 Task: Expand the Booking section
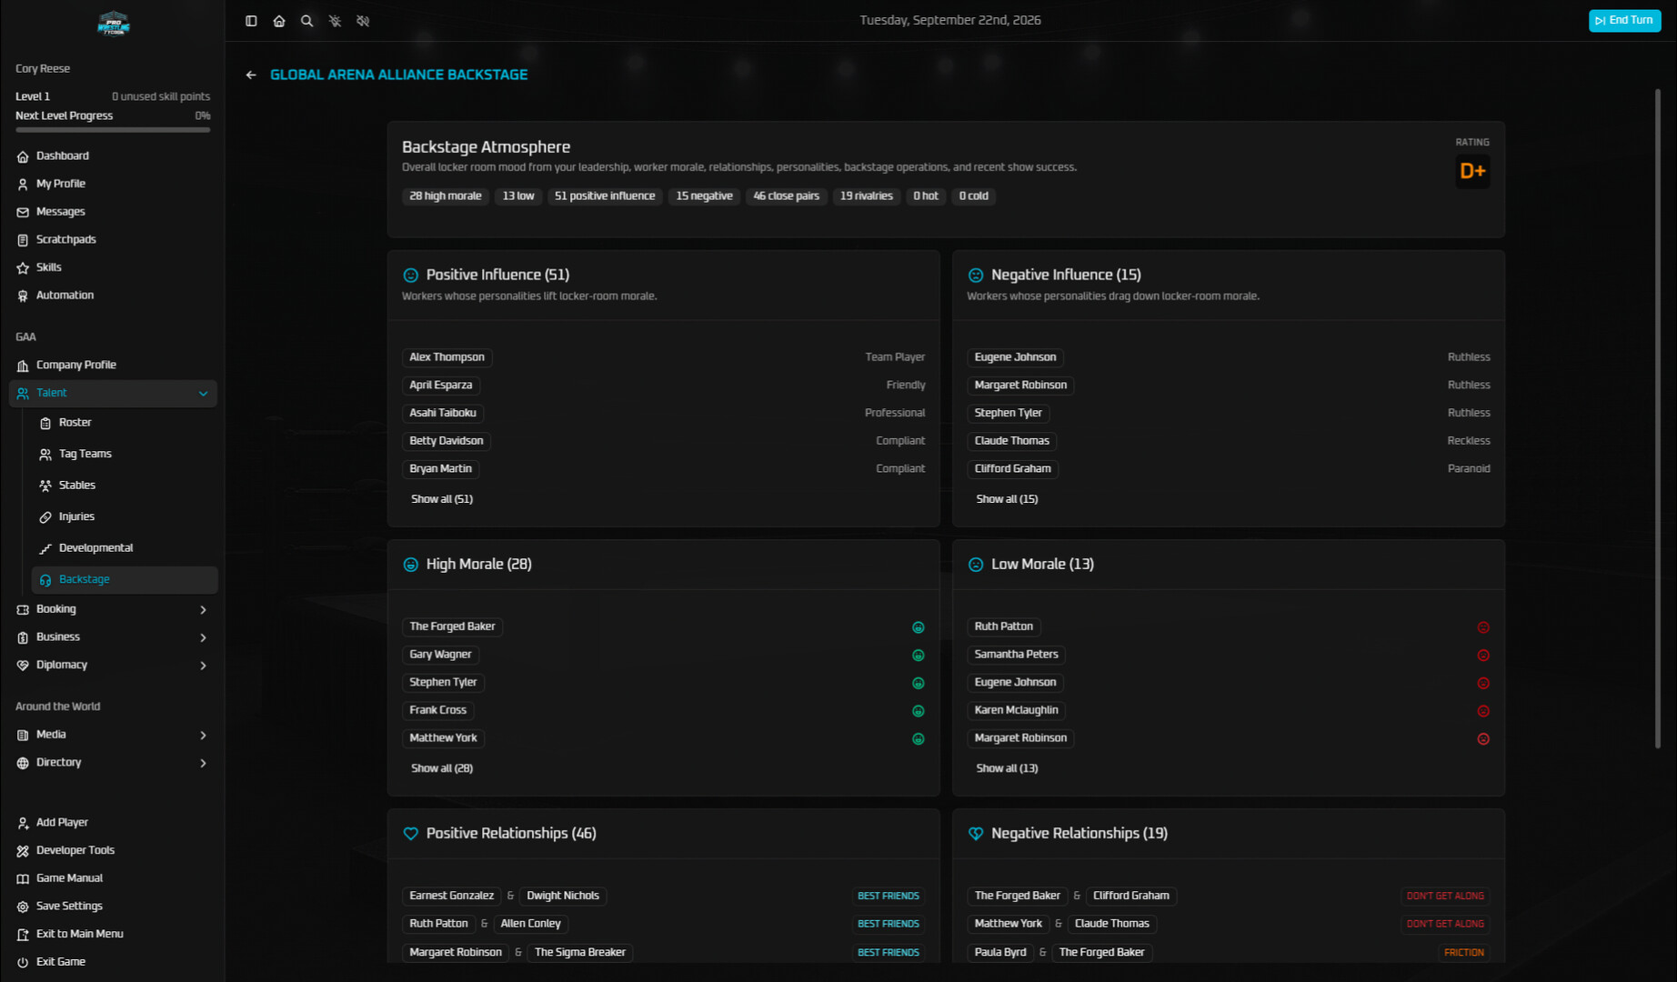pyautogui.click(x=113, y=609)
